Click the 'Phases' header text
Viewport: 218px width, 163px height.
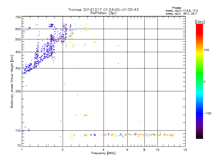point(176,8)
